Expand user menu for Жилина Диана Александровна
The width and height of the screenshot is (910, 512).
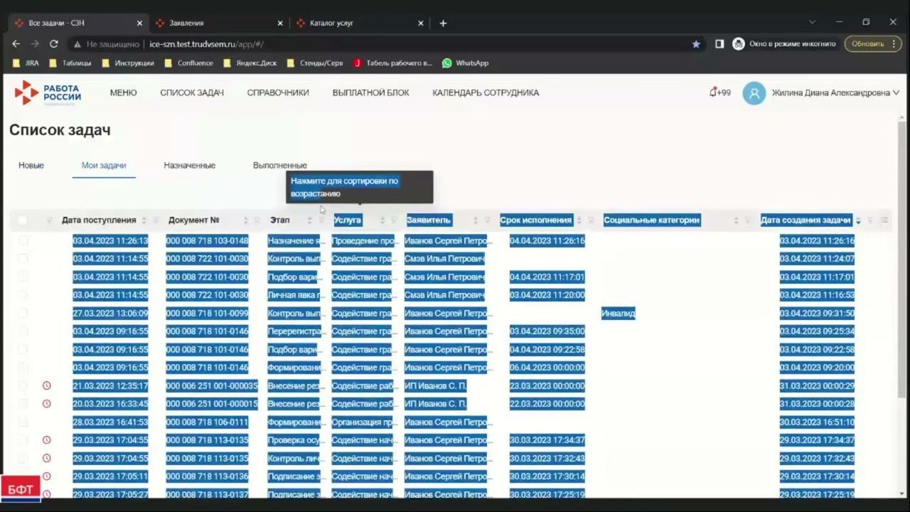pyautogui.click(x=896, y=93)
